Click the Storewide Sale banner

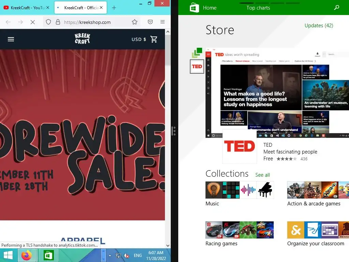tap(82, 135)
